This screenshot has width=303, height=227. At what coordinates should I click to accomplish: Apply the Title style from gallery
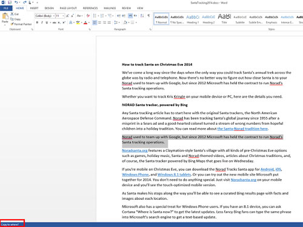[224, 19]
